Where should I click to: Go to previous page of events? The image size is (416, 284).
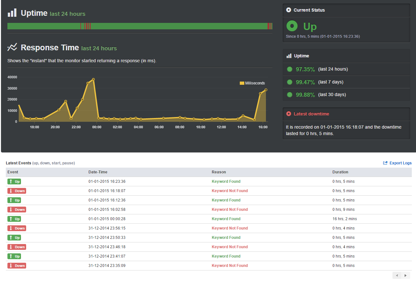coord(397,275)
